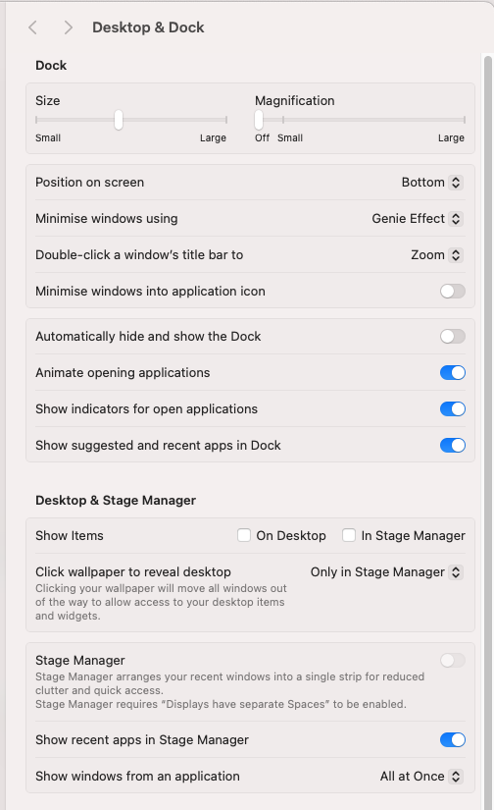Disable Animate opening applications
Viewport: 494px width, 810px height.
[453, 372]
